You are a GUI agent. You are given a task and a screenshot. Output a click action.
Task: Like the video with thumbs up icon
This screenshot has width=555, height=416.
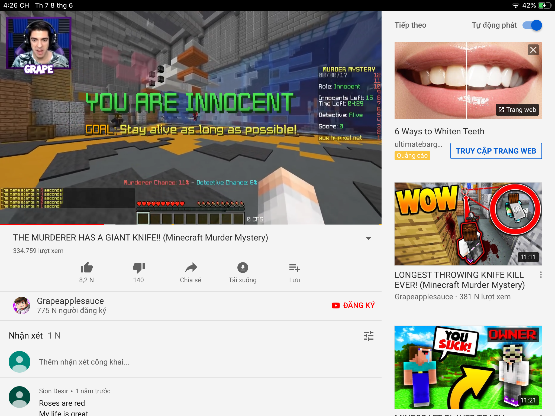click(86, 268)
